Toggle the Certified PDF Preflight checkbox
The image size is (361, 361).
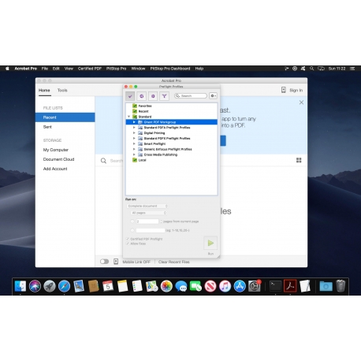point(128,239)
